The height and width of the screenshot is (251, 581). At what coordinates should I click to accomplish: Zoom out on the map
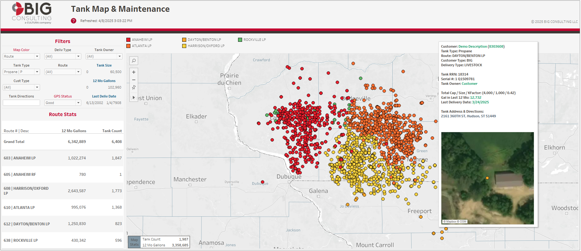(x=134, y=80)
